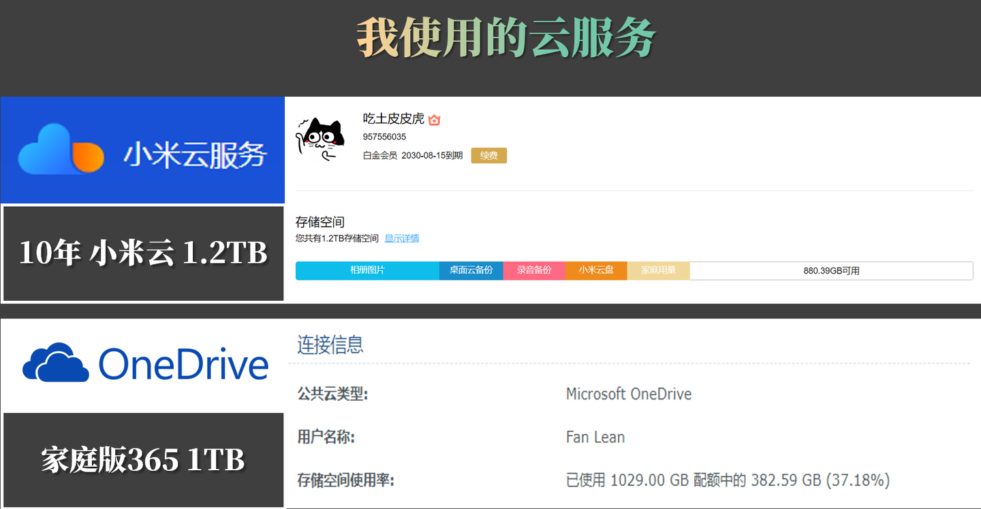Viewport: 981px width, 509px height.
Task: Click the 白金会员 2030-08-15到期 membership text
Action: [x=413, y=156]
